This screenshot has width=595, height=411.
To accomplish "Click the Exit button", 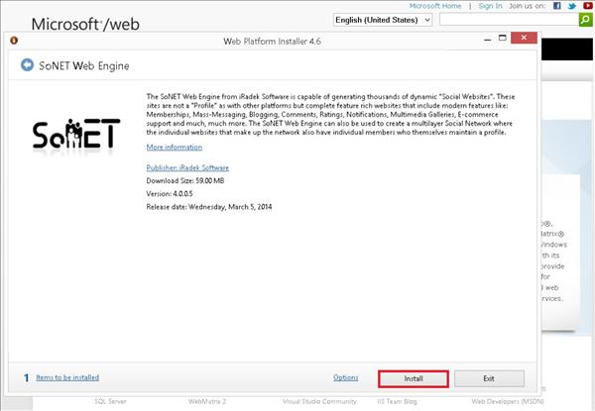I will [489, 378].
